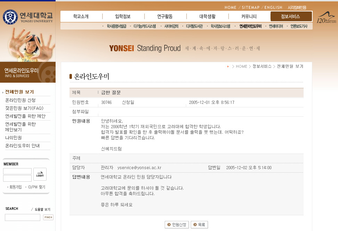Open the 사이버강의 submenu link
Image resolution: width=338 pixels, height=231 pixels.
point(171,26)
